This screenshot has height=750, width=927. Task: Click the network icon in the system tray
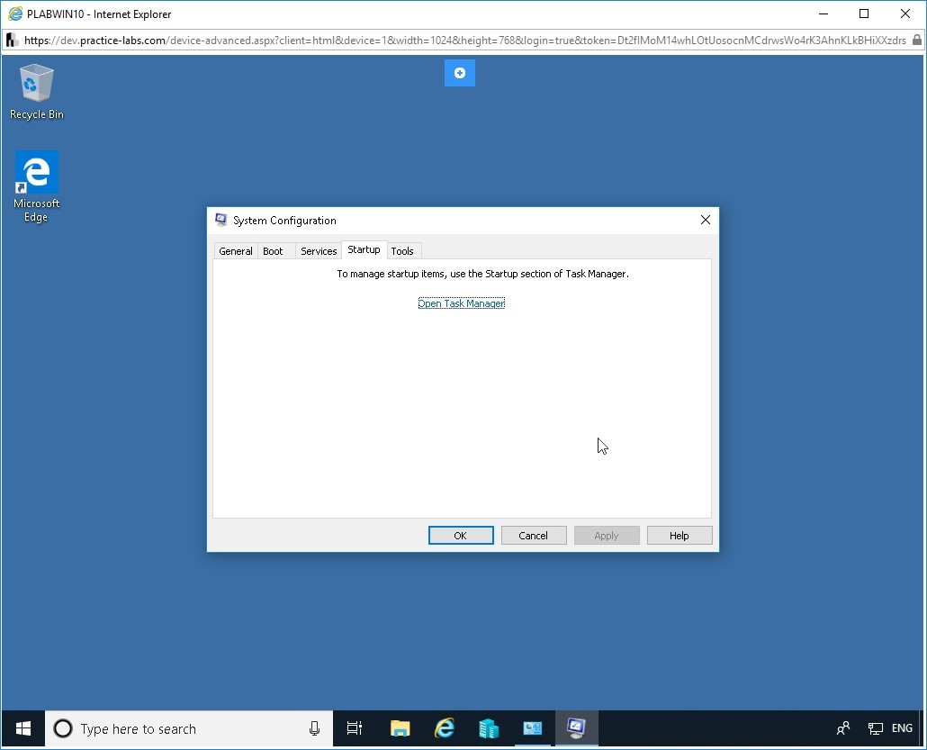pos(875,728)
